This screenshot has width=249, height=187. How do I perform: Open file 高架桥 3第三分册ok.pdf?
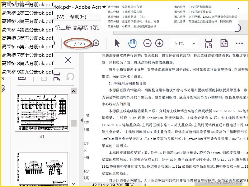pyautogui.click(x=27, y=21)
